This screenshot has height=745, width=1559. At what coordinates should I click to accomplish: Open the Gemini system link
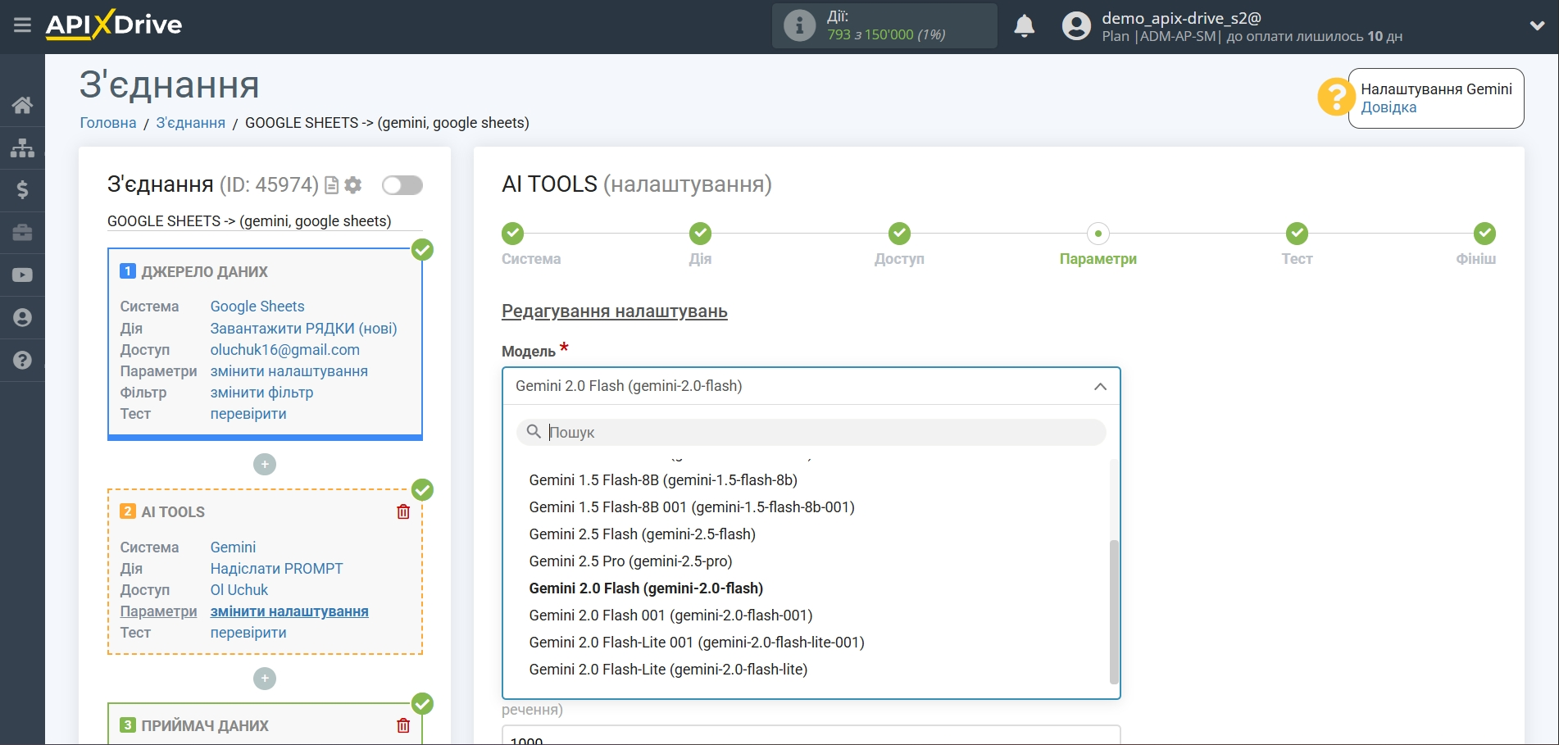tap(233, 547)
